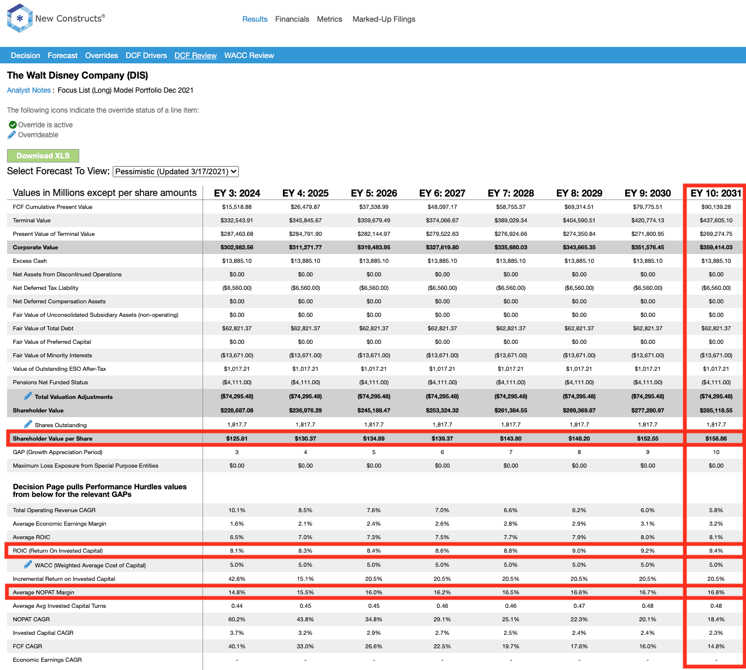Screen dimensions: 746x670
Task: Click the 'Decision Page pulls Performance Hurdles' heading
Action: point(100,490)
